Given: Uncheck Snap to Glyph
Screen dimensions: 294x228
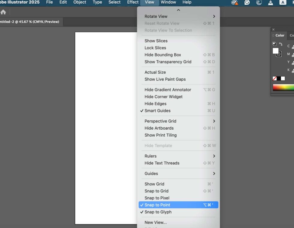Looking at the screenshot, I should (x=158, y=212).
